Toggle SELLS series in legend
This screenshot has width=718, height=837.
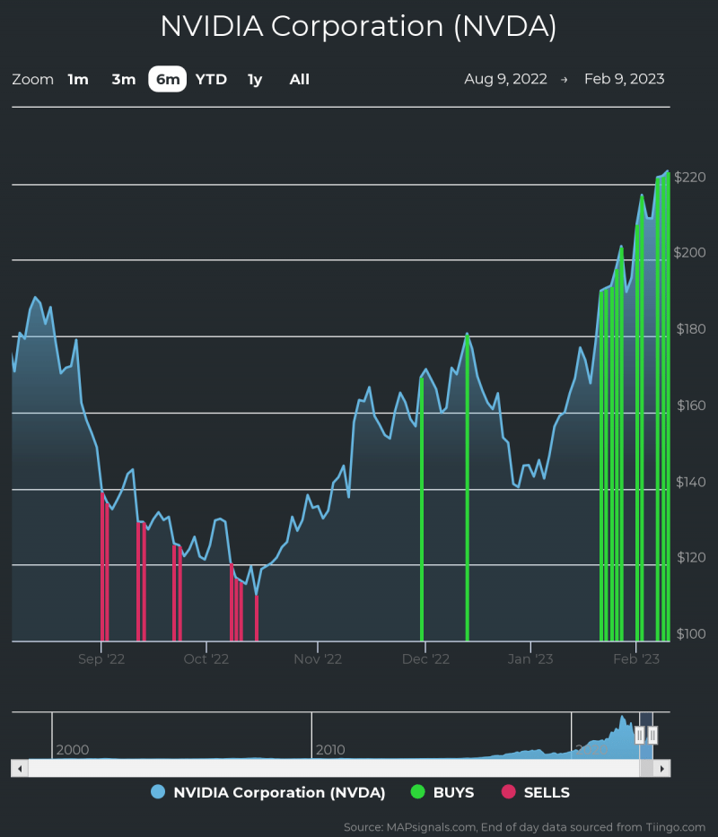click(536, 792)
